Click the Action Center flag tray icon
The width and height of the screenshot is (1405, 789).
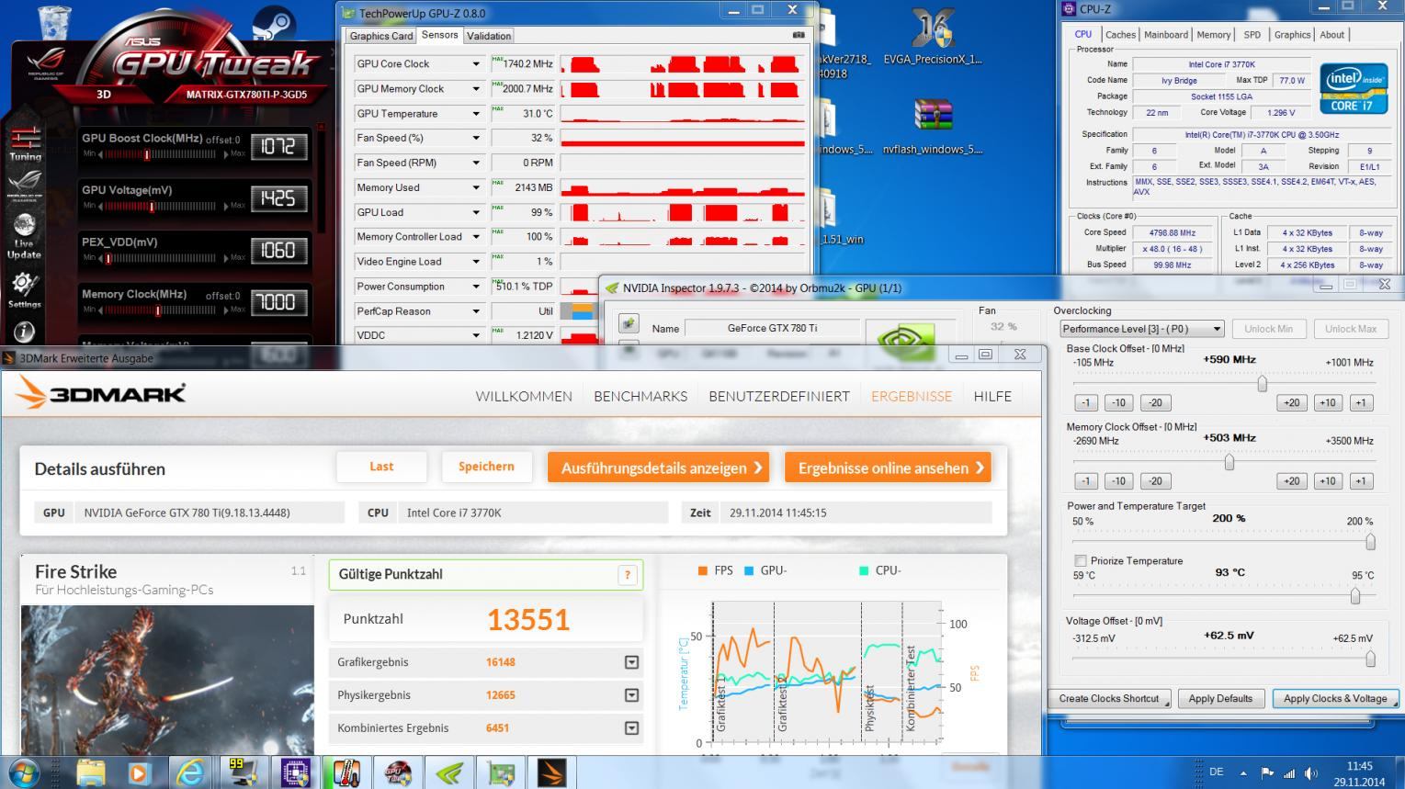click(1267, 773)
